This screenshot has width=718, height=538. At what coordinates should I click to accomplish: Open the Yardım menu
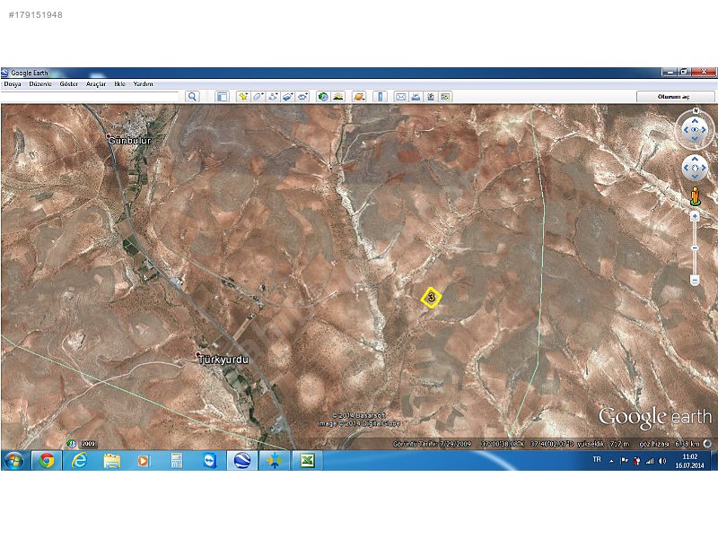click(x=143, y=84)
